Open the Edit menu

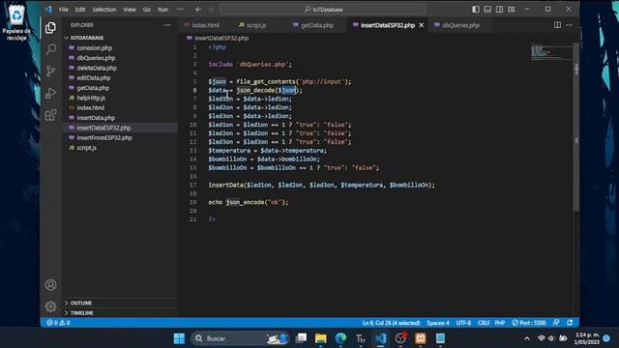(80, 9)
